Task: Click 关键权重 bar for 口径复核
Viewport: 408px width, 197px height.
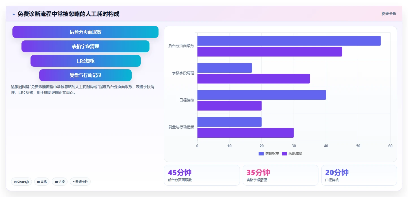Action: 262,95
